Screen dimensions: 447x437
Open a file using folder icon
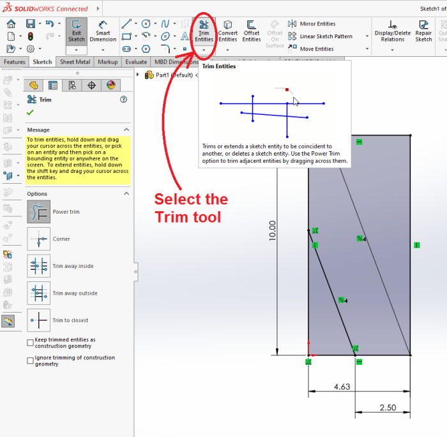[x=11, y=49]
